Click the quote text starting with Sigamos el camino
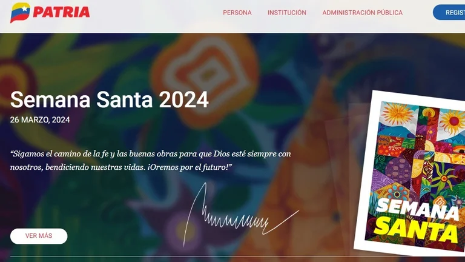This screenshot has width=465, height=262. 151,160
